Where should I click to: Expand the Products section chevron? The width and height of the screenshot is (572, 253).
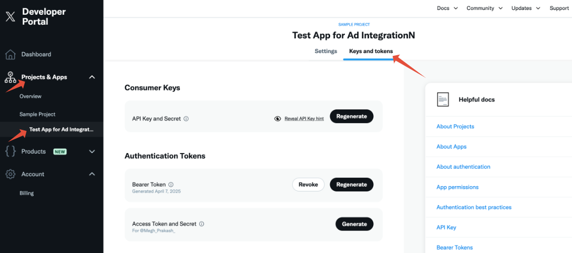[93, 151]
